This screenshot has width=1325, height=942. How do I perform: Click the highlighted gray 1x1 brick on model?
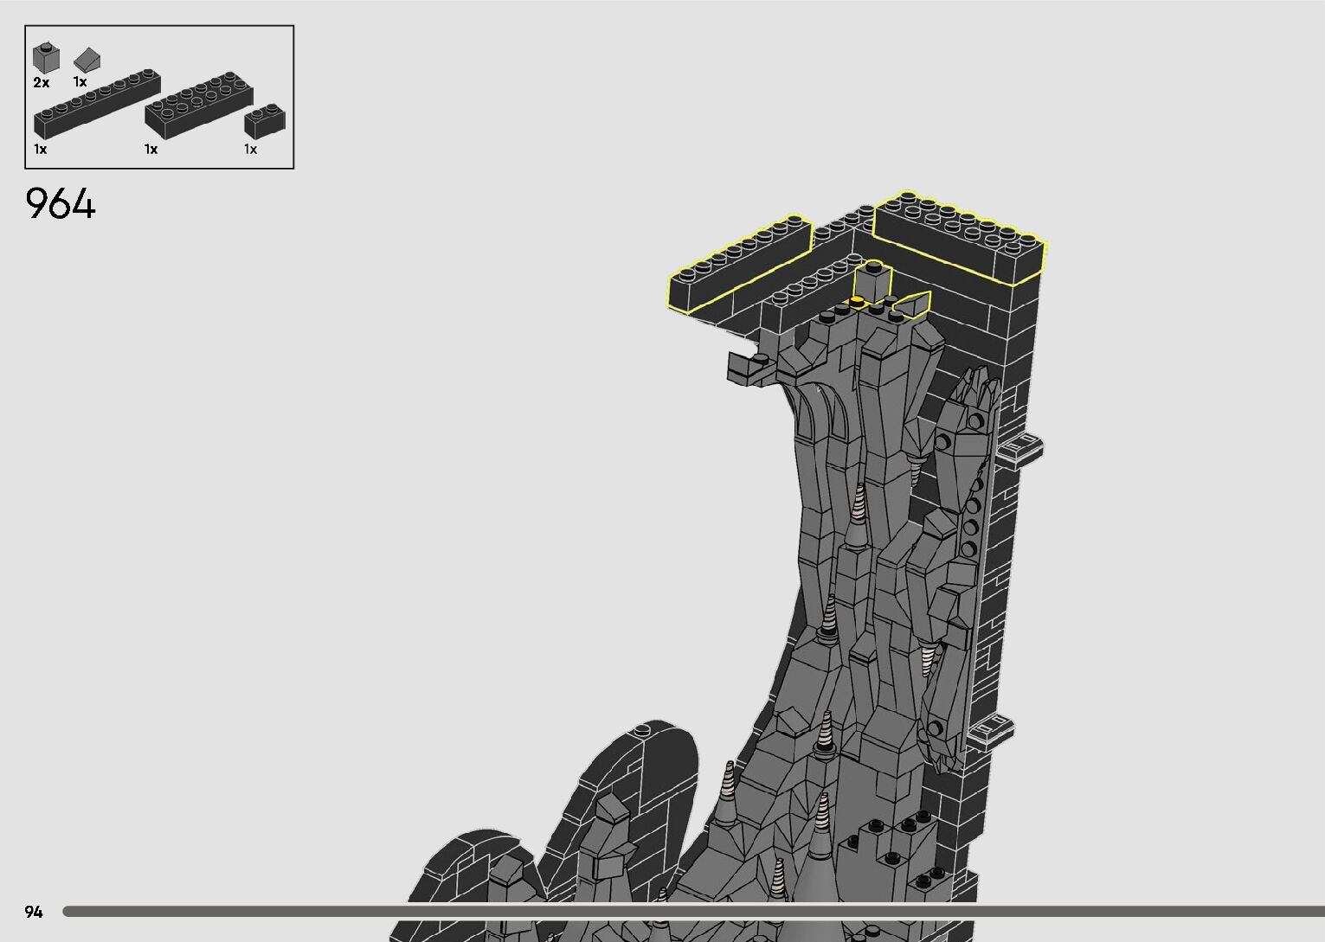coord(872,281)
